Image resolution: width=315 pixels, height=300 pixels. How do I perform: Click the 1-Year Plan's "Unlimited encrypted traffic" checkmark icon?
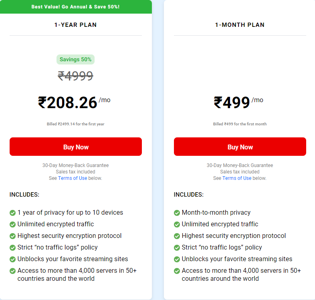coord(13,224)
